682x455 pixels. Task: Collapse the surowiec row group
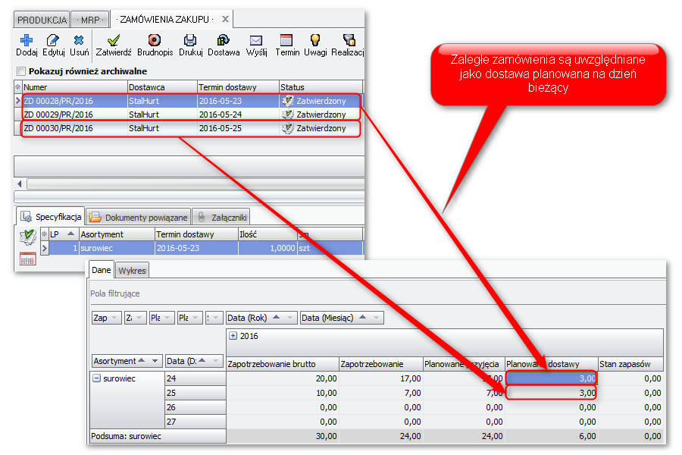(x=96, y=378)
